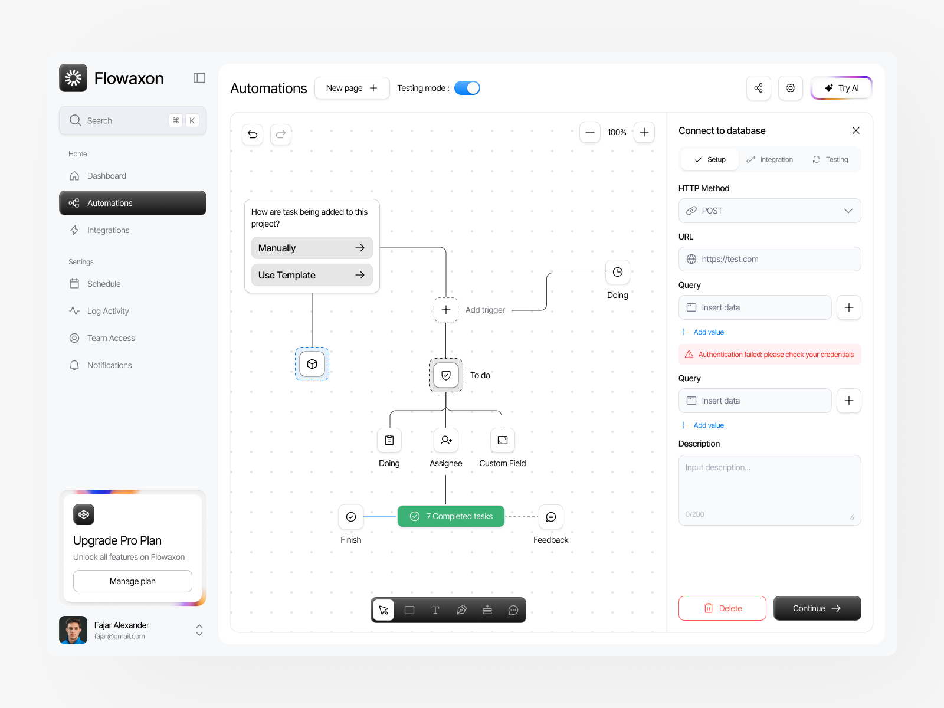Open workflow settings via the gear icon

(791, 87)
